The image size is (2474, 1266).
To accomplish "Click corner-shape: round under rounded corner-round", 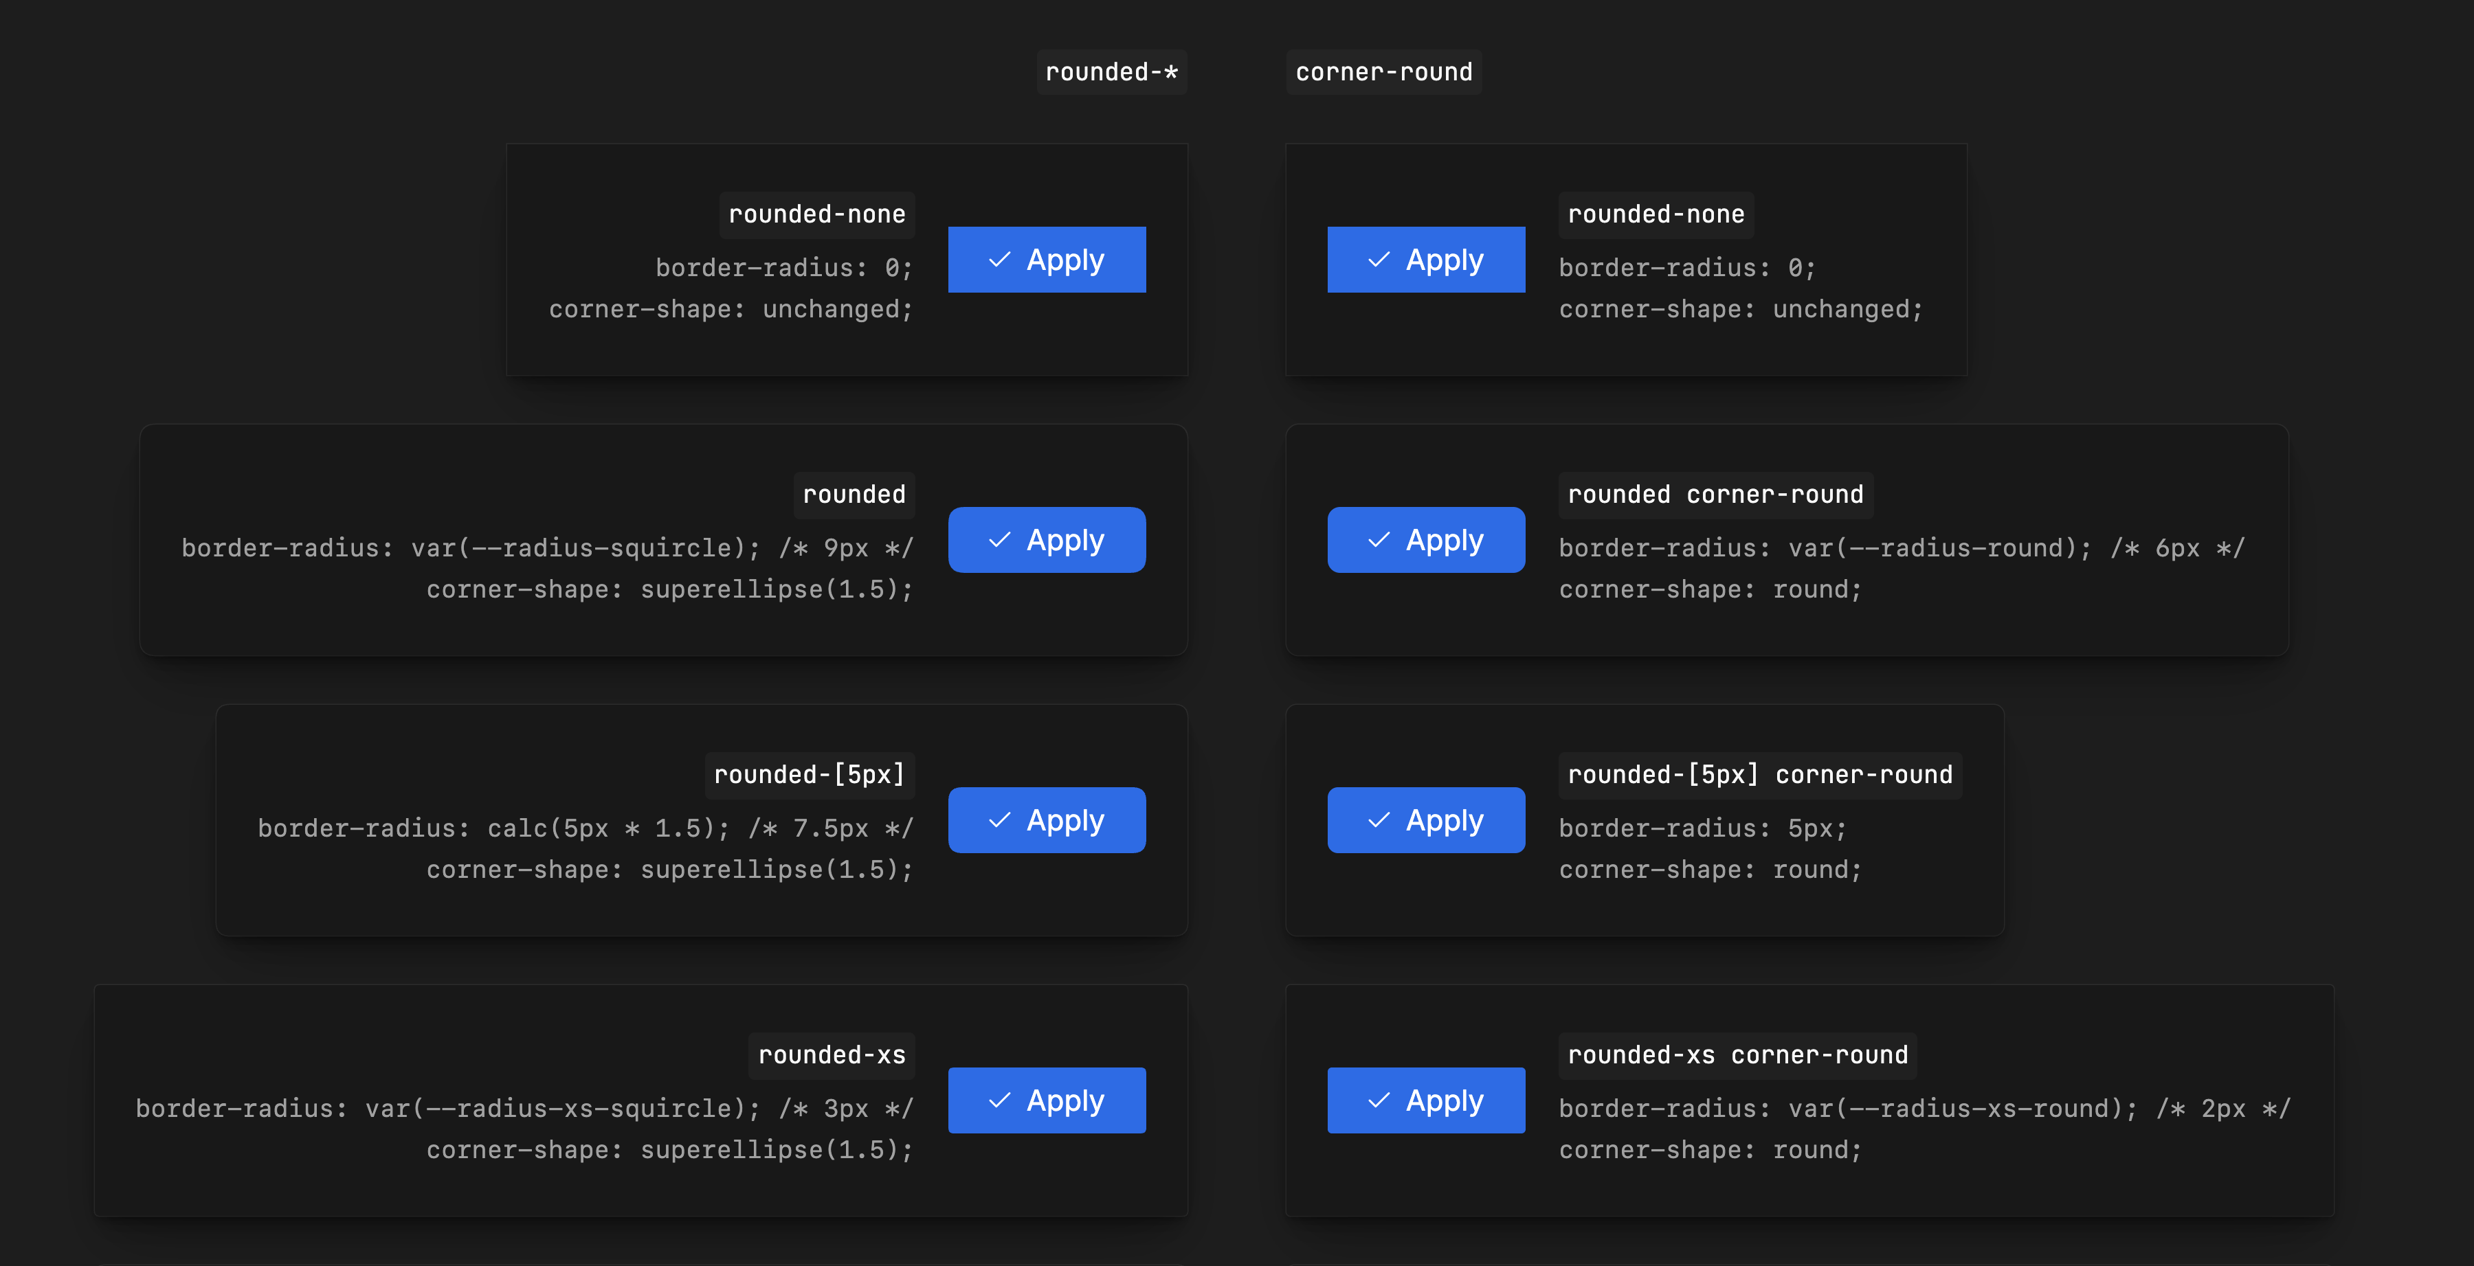I will (1710, 589).
